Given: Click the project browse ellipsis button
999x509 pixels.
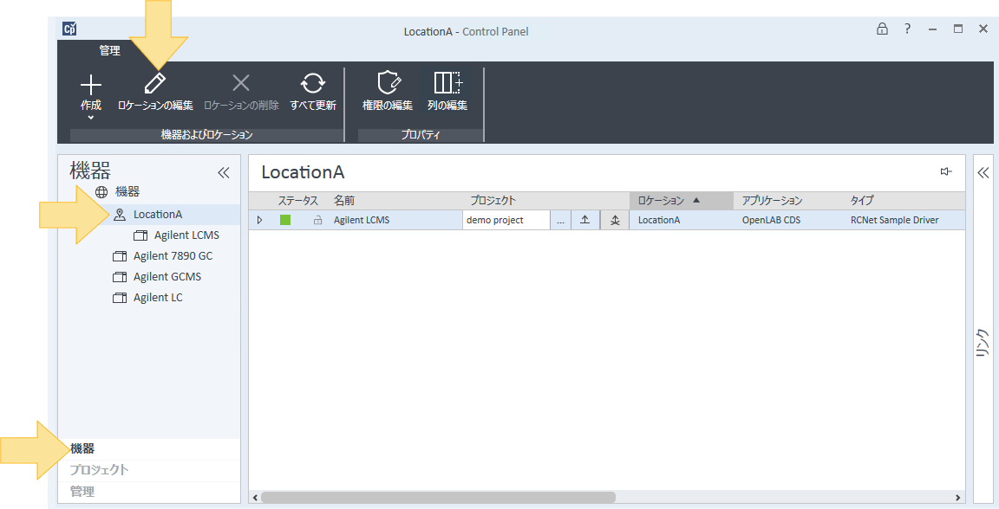Looking at the screenshot, I should click(x=560, y=220).
